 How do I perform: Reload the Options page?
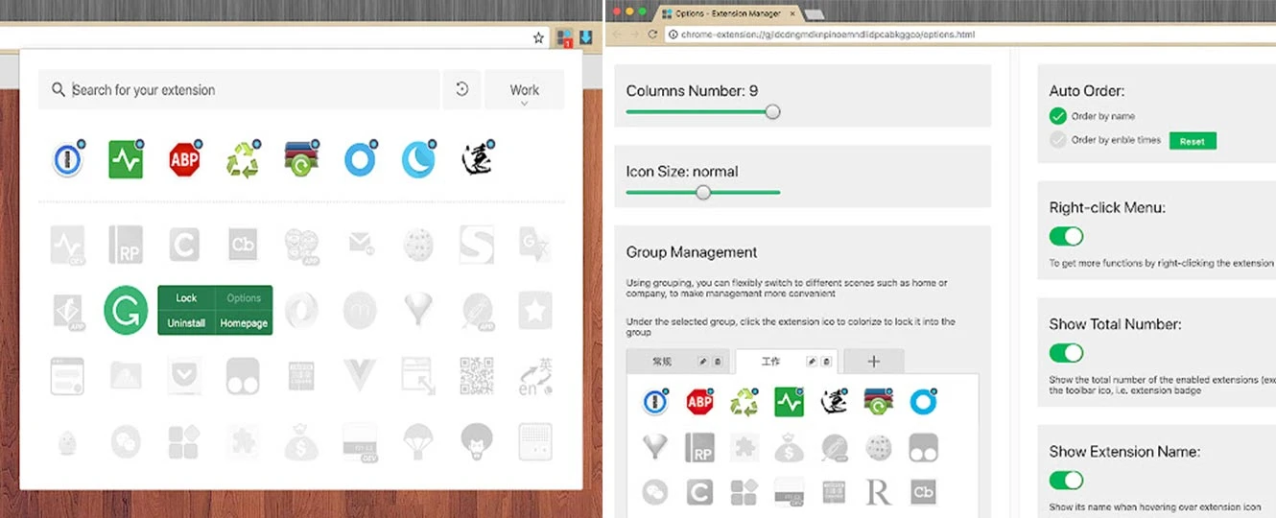tap(653, 35)
